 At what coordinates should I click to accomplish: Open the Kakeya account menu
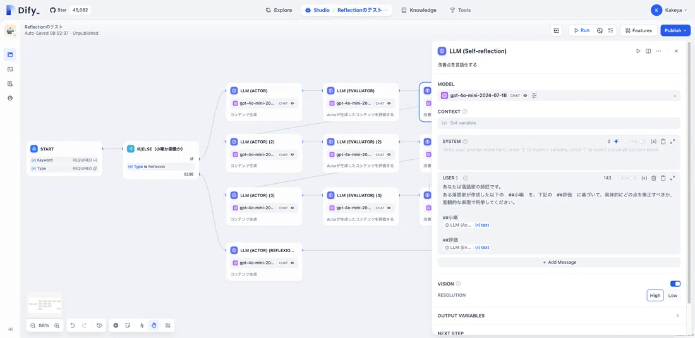point(669,10)
